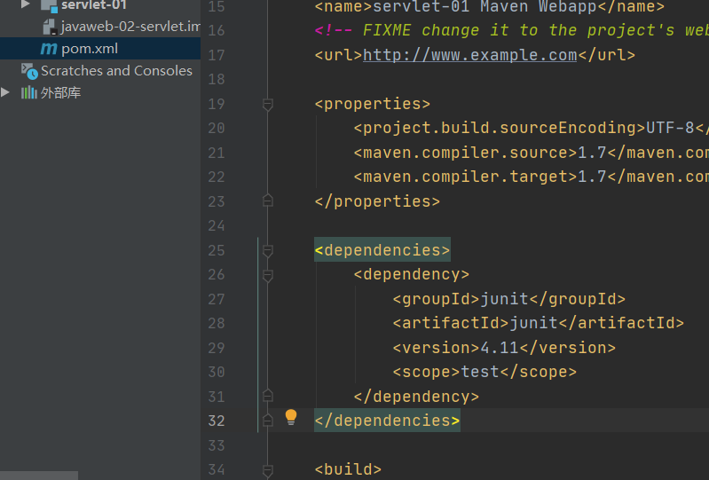
Task: Click line number 25 in gutter
Action: tap(217, 250)
